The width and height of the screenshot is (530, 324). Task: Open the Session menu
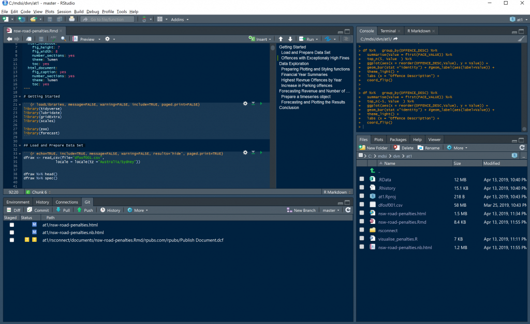tap(64, 11)
